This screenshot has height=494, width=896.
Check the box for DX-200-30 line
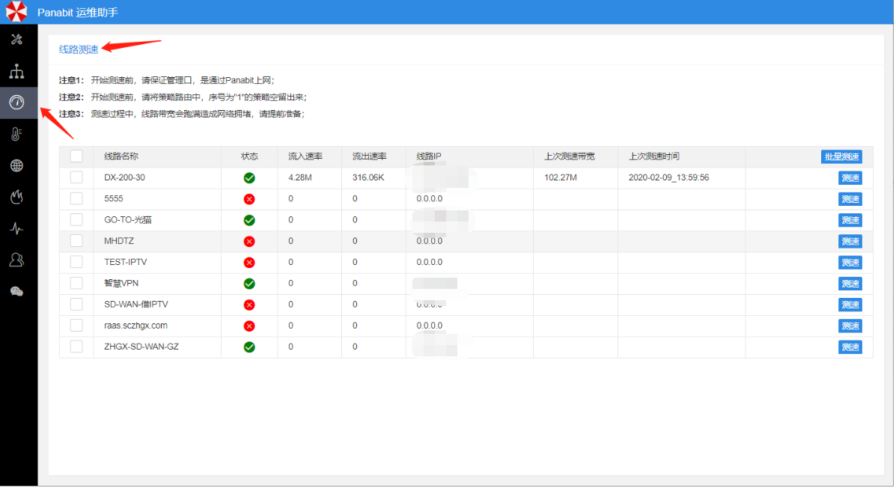[76, 177]
